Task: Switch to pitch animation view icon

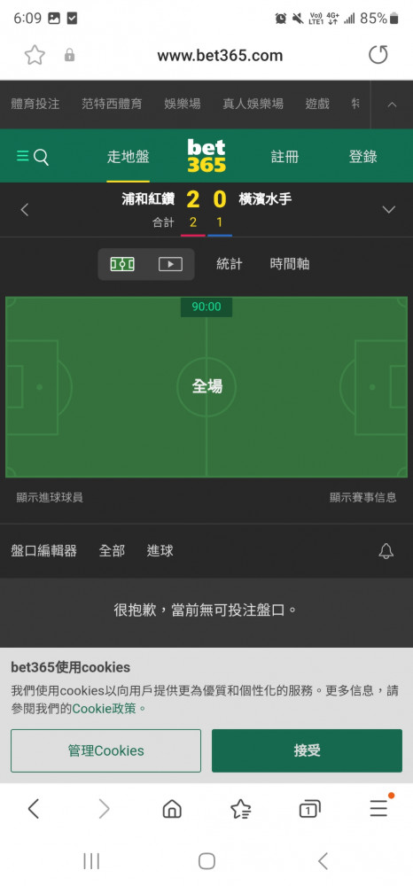Action: pos(122,264)
